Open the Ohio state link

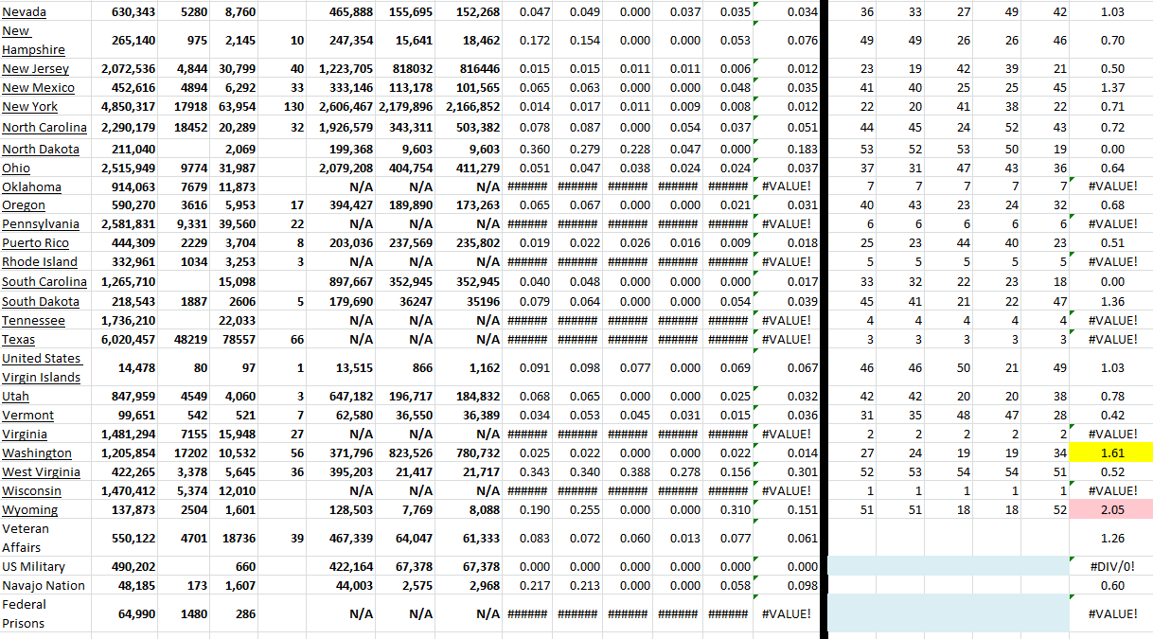16,169
